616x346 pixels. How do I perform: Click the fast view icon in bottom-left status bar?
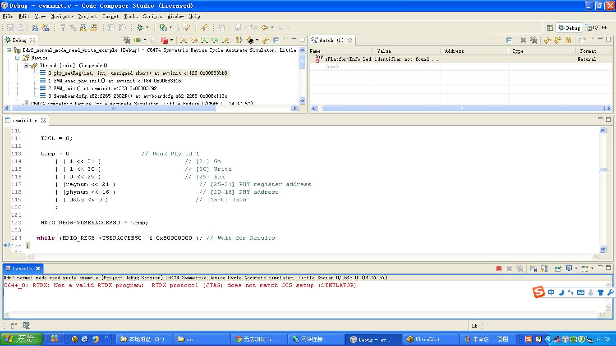(14, 325)
